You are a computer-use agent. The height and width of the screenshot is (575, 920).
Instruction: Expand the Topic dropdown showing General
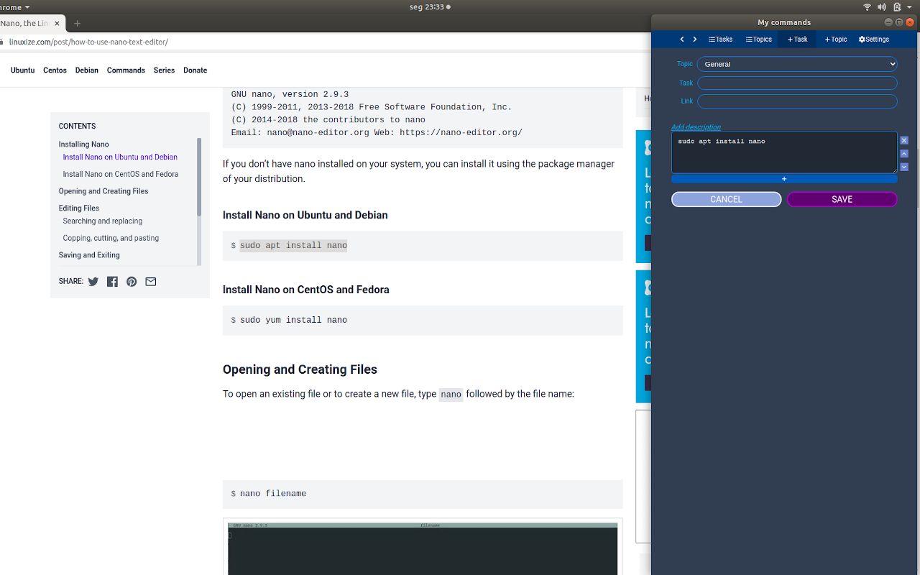point(797,64)
